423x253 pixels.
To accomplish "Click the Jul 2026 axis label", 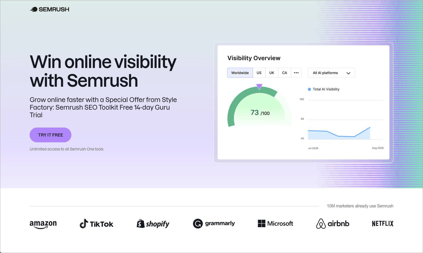I will point(313,148).
